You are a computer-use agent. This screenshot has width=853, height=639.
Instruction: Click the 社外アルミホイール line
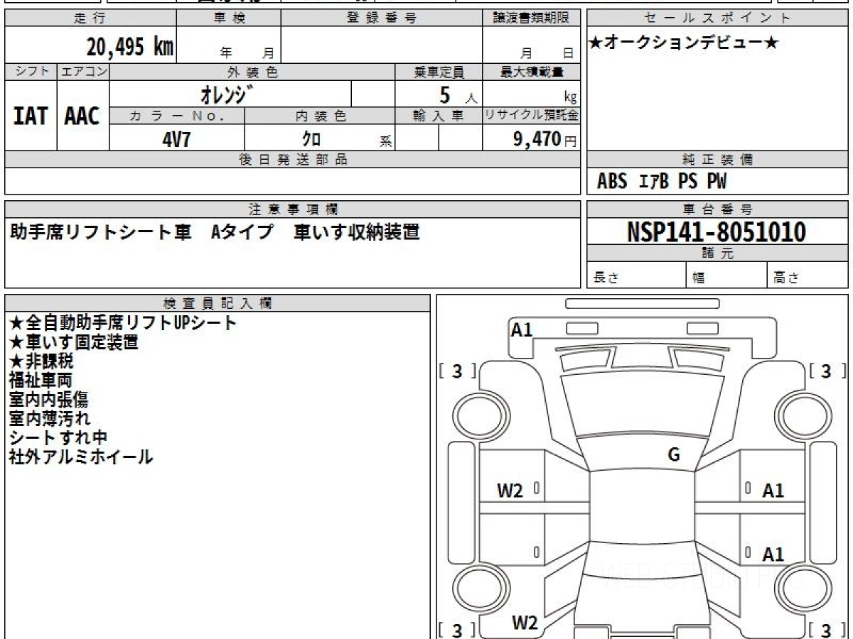80,457
